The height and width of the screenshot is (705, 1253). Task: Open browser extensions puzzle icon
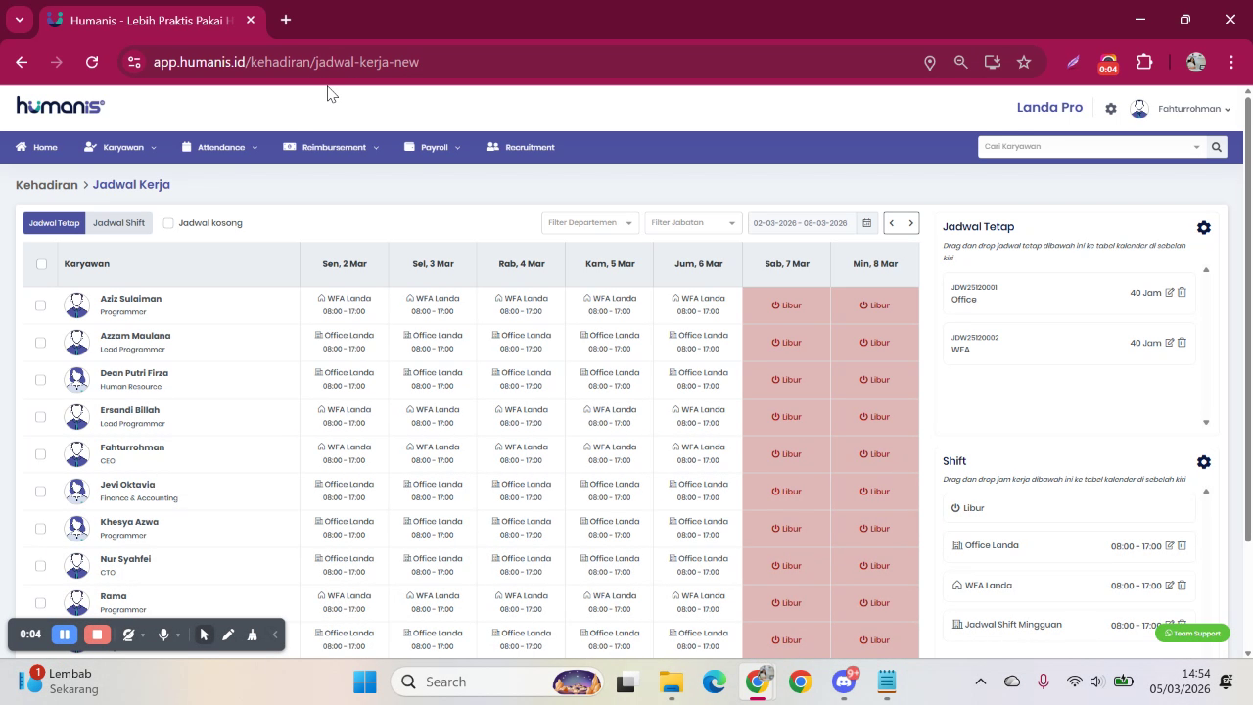point(1144,62)
